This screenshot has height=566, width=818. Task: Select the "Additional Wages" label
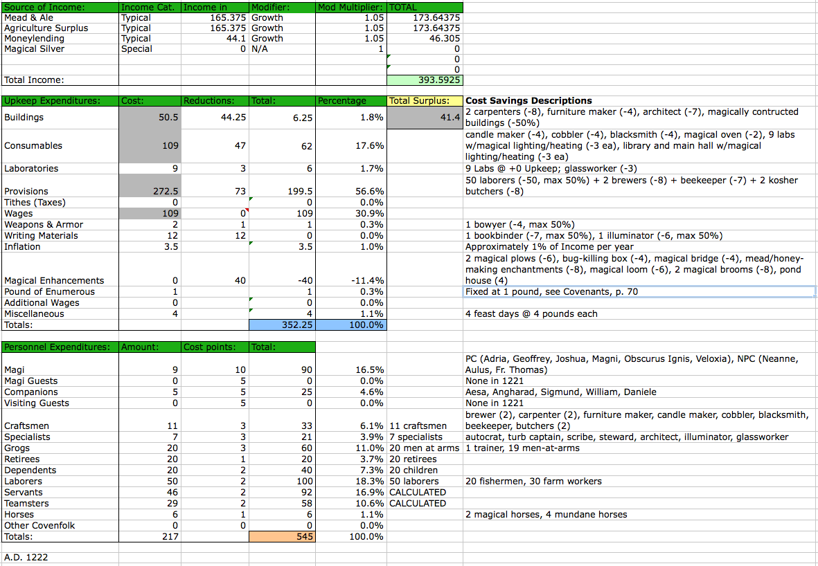coord(60,303)
